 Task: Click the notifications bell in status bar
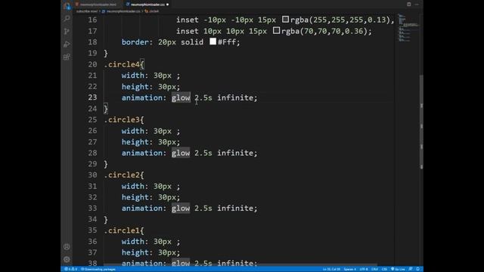418,269
